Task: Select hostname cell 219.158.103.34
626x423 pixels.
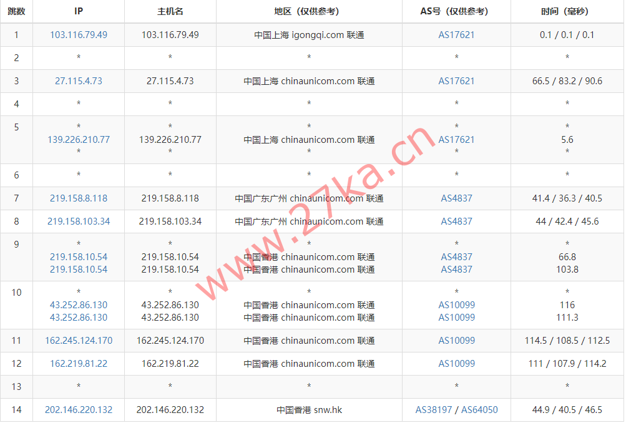Action: click(170, 221)
